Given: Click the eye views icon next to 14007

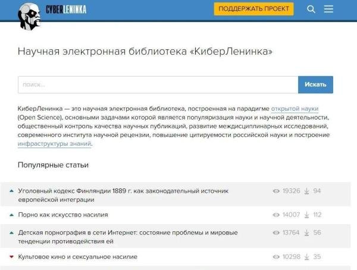Looking at the screenshot, I should (276, 215).
